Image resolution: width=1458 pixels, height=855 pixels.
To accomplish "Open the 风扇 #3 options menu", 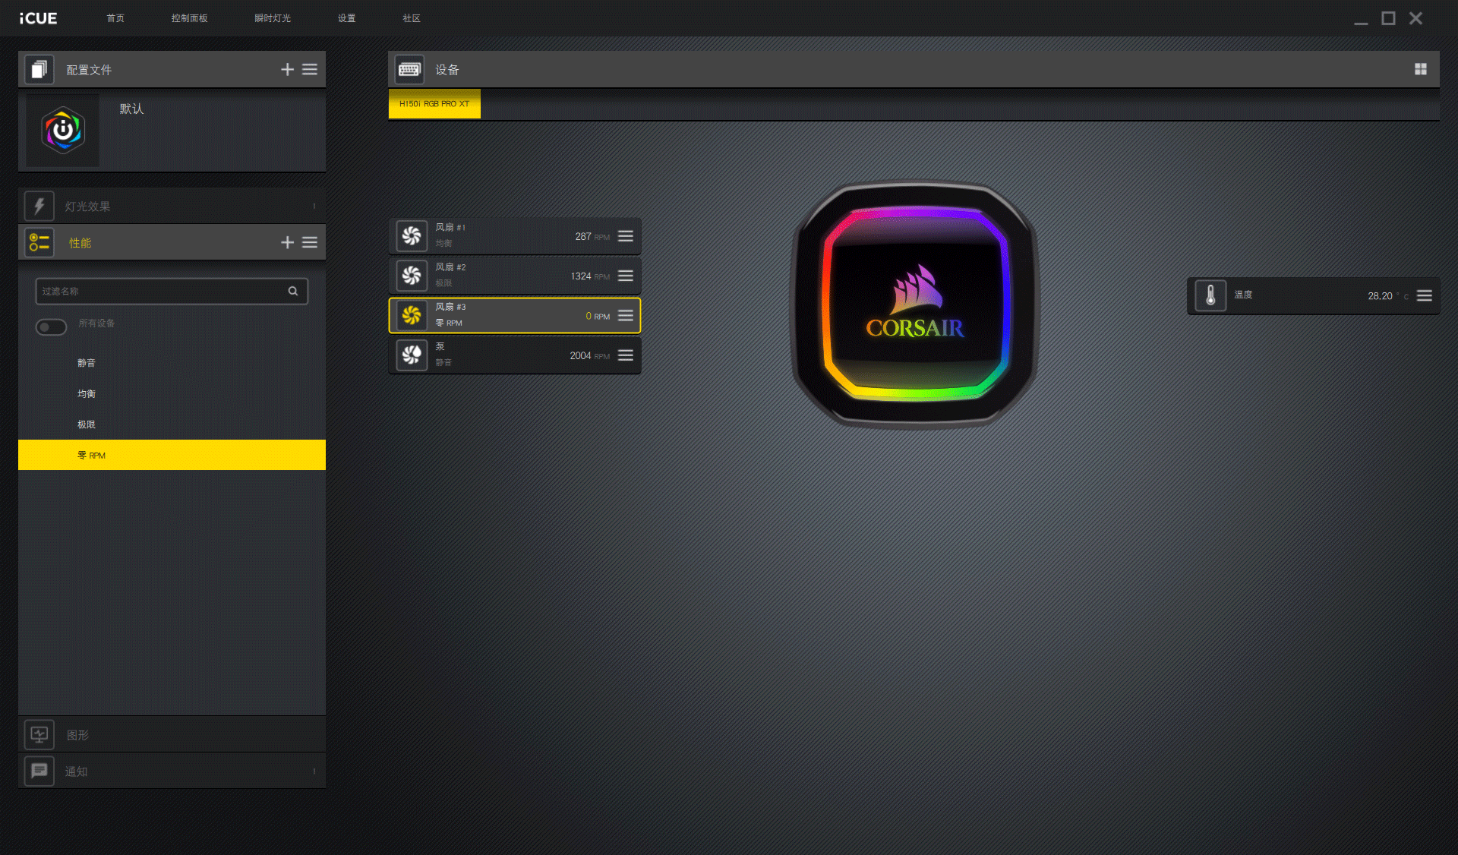I will point(626,315).
